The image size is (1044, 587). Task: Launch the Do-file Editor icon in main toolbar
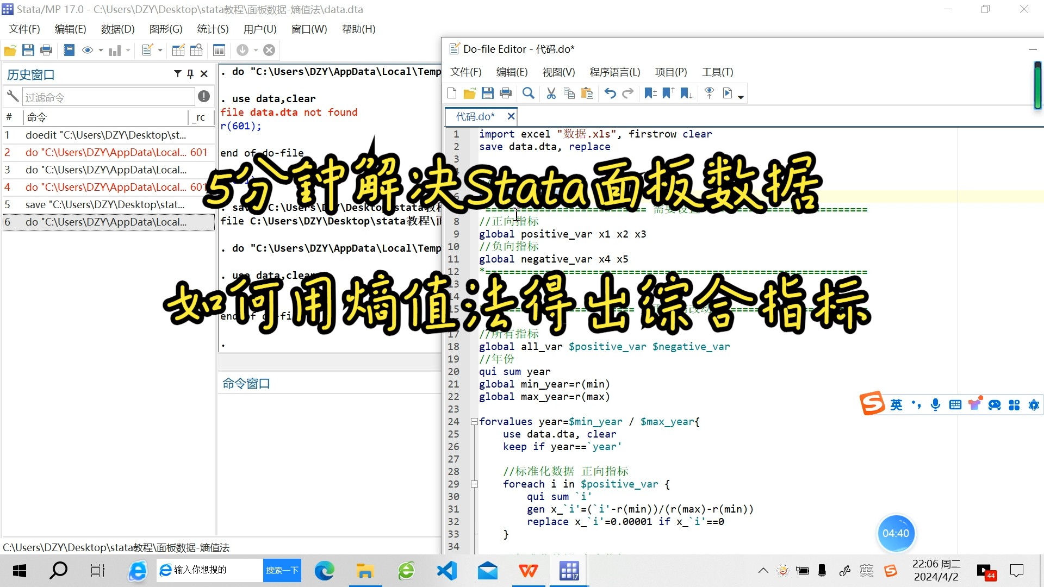(x=147, y=51)
